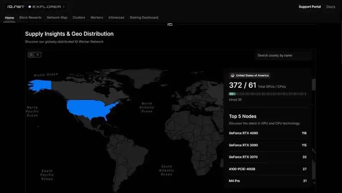
Task: Open the Docs link
Action: click(x=330, y=7)
